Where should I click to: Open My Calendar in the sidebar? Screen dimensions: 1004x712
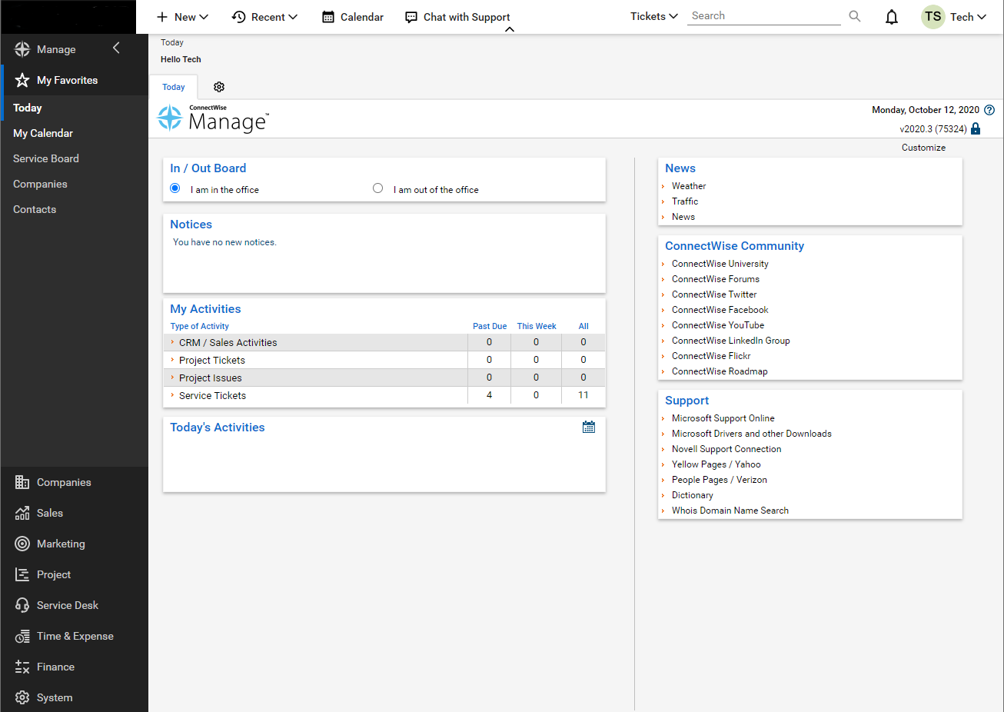pyautogui.click(x=43, y=133)
